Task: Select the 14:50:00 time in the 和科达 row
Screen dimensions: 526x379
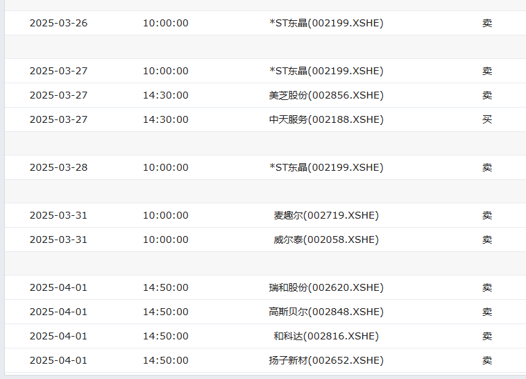Action: 165,336
